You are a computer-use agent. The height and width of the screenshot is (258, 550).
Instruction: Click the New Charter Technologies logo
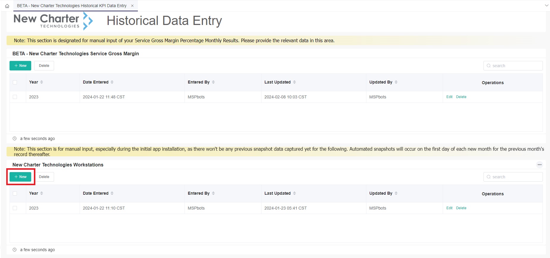click(53, 21)
